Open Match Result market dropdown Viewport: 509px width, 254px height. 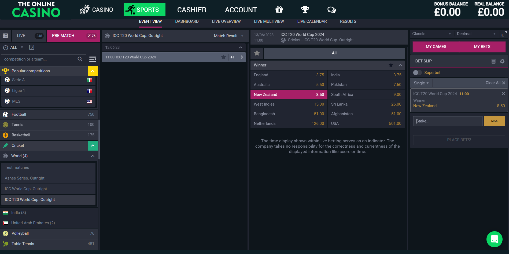pos(228,36)
